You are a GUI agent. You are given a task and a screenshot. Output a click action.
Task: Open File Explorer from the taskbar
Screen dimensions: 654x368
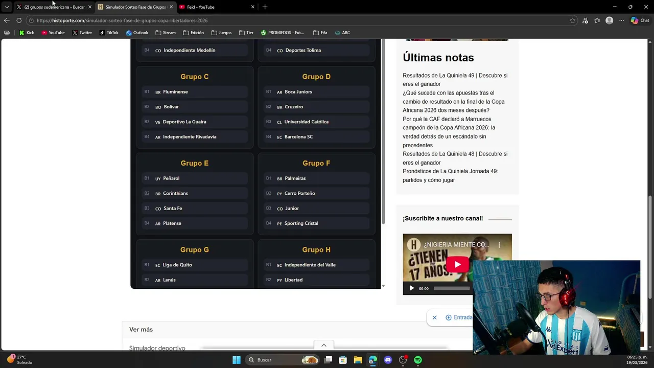(x=358, y=360)
